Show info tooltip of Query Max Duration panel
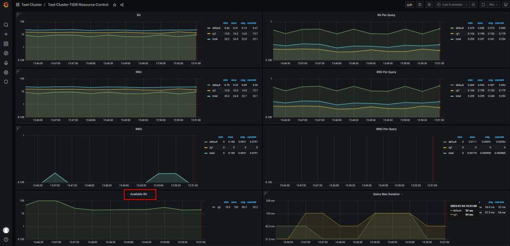 coord(265,193)
